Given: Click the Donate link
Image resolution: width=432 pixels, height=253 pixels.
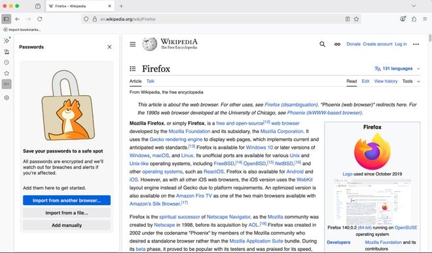Looking at the screenshot, I should (353, 44).
